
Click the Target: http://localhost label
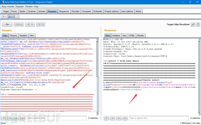(178, 24)
